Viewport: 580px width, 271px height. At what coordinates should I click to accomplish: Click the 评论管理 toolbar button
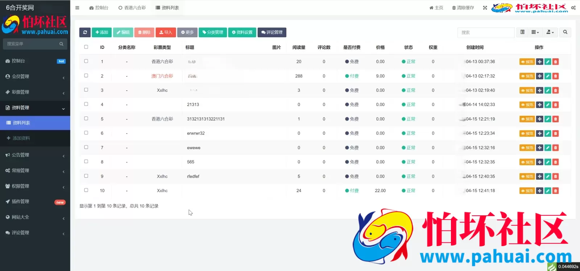[272, 32]
